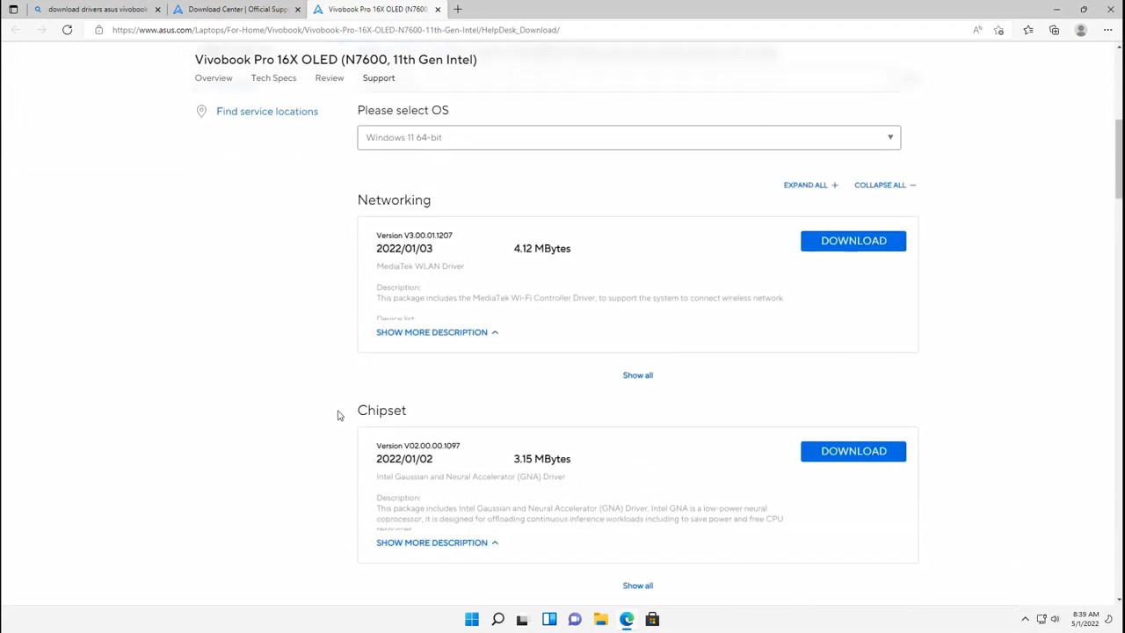Viewport: 1125px width, 633px height.
Task: Show hidden system tray icons
Action: [x=1025, y=619]
